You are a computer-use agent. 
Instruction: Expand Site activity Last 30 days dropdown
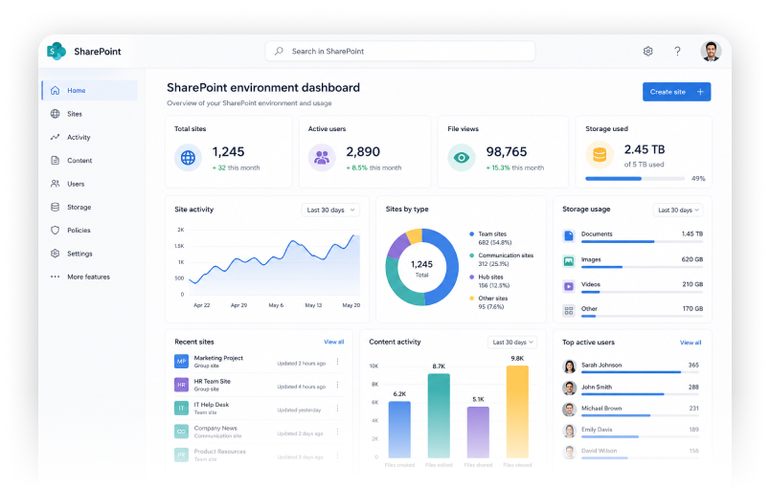[330, 210]
